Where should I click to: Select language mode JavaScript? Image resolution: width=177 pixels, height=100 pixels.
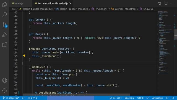pos(157,98)
